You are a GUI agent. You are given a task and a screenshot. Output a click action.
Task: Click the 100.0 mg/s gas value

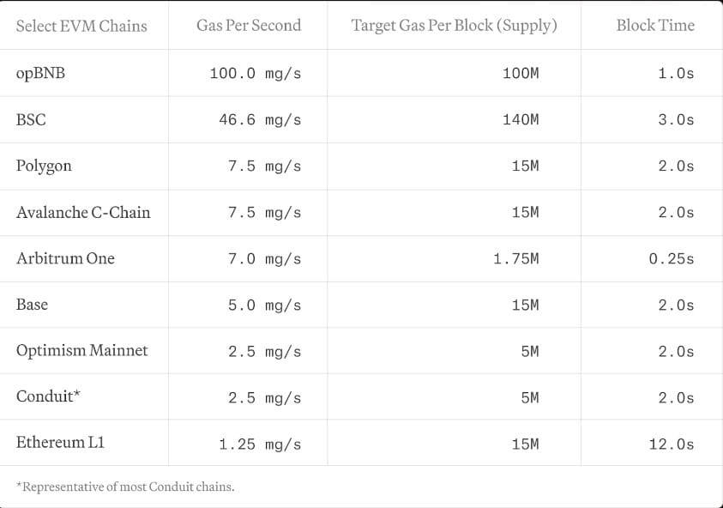(x=256, y=74)
